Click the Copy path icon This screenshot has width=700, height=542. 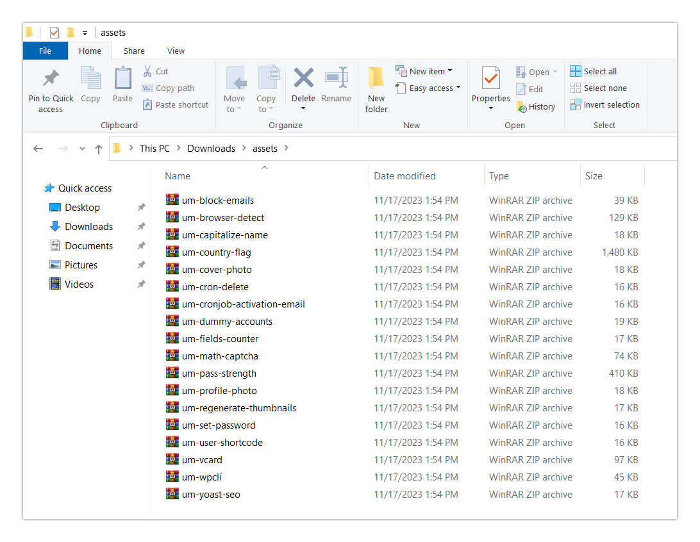pos(147,88)
